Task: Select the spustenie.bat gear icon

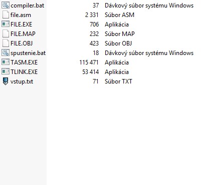Action: point(6,53)
